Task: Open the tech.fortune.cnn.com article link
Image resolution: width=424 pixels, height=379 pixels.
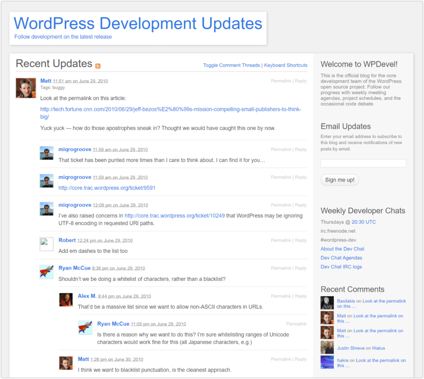Action: (170, 113)
